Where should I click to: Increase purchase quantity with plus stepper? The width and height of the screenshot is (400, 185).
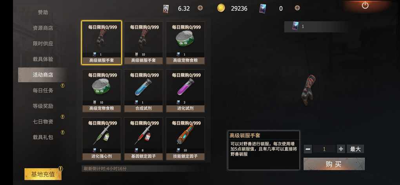pos(341,149)
